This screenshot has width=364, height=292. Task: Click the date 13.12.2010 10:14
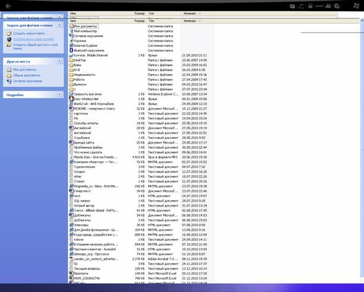(x=194, y=268)
